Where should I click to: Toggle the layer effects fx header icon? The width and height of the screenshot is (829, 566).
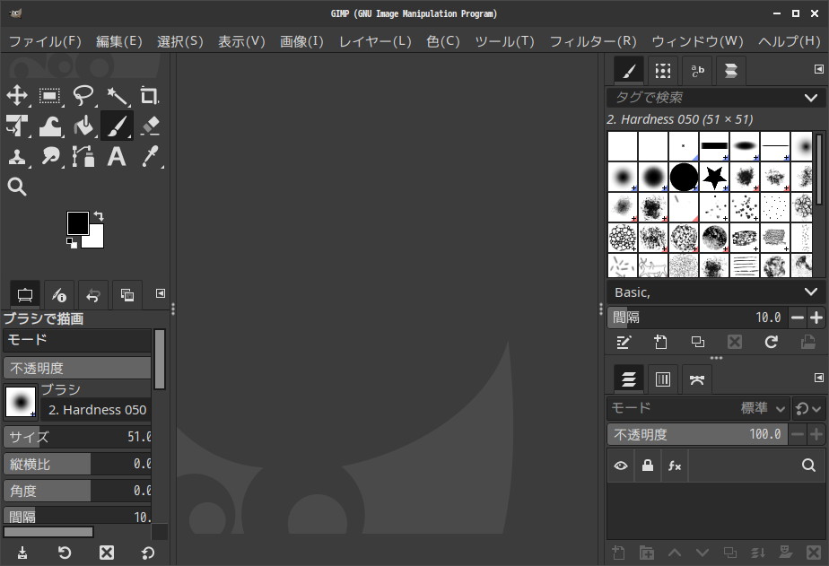[674, 466]
